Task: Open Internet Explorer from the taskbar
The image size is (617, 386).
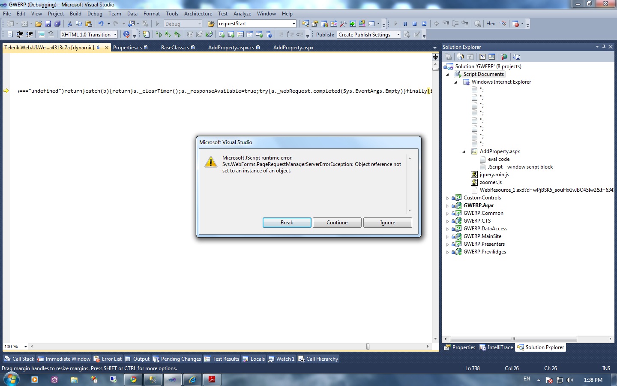Action: [192, 380]
